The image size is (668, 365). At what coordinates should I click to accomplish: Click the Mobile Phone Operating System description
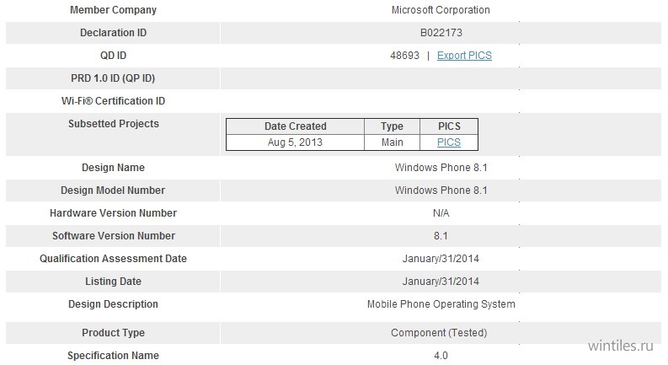(x=441, y=304)
